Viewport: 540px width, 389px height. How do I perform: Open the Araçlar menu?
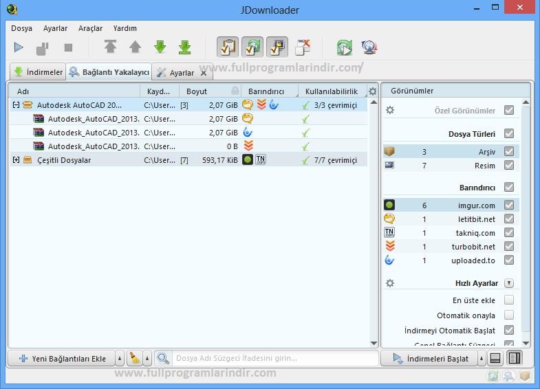tap(90, 28)
